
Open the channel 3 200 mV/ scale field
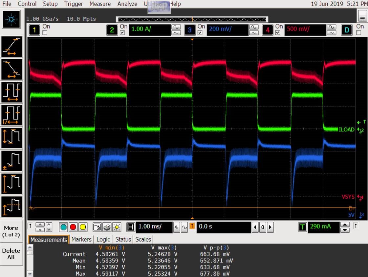coord(227,30)
